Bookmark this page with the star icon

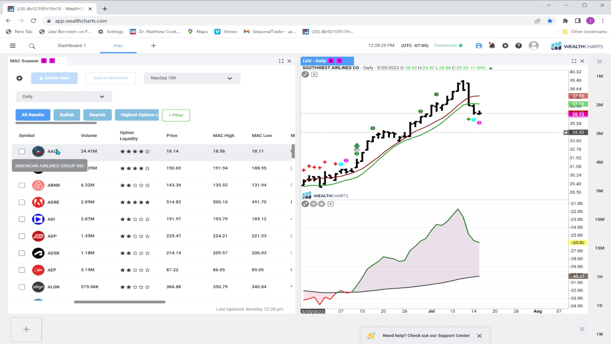point(550,21)
